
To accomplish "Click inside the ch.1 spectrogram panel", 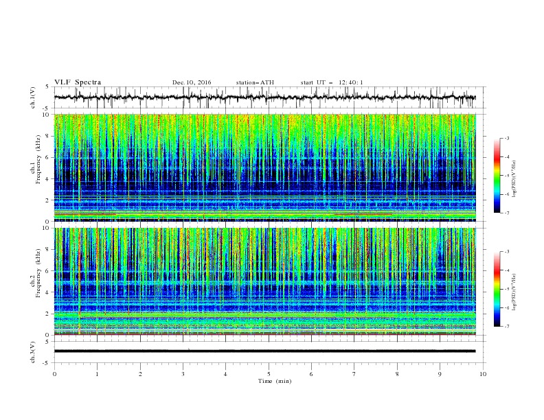I will [x=264, y=167].
